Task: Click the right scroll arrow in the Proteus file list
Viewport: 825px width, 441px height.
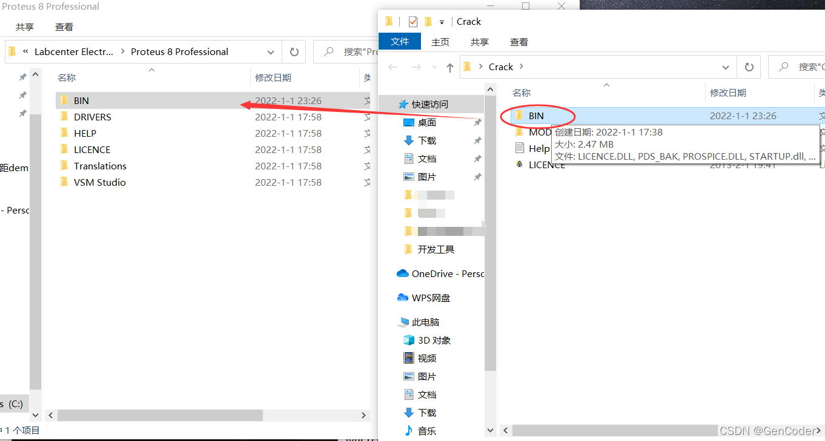Action: point(363,416)
